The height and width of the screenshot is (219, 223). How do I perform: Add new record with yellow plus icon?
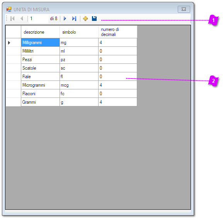pos(85,19)
